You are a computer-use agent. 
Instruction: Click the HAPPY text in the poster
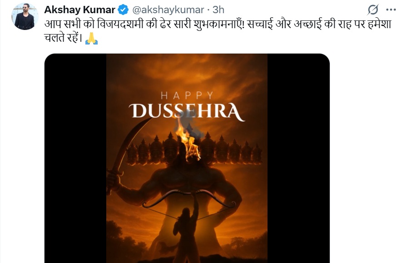tap(187, 95)
